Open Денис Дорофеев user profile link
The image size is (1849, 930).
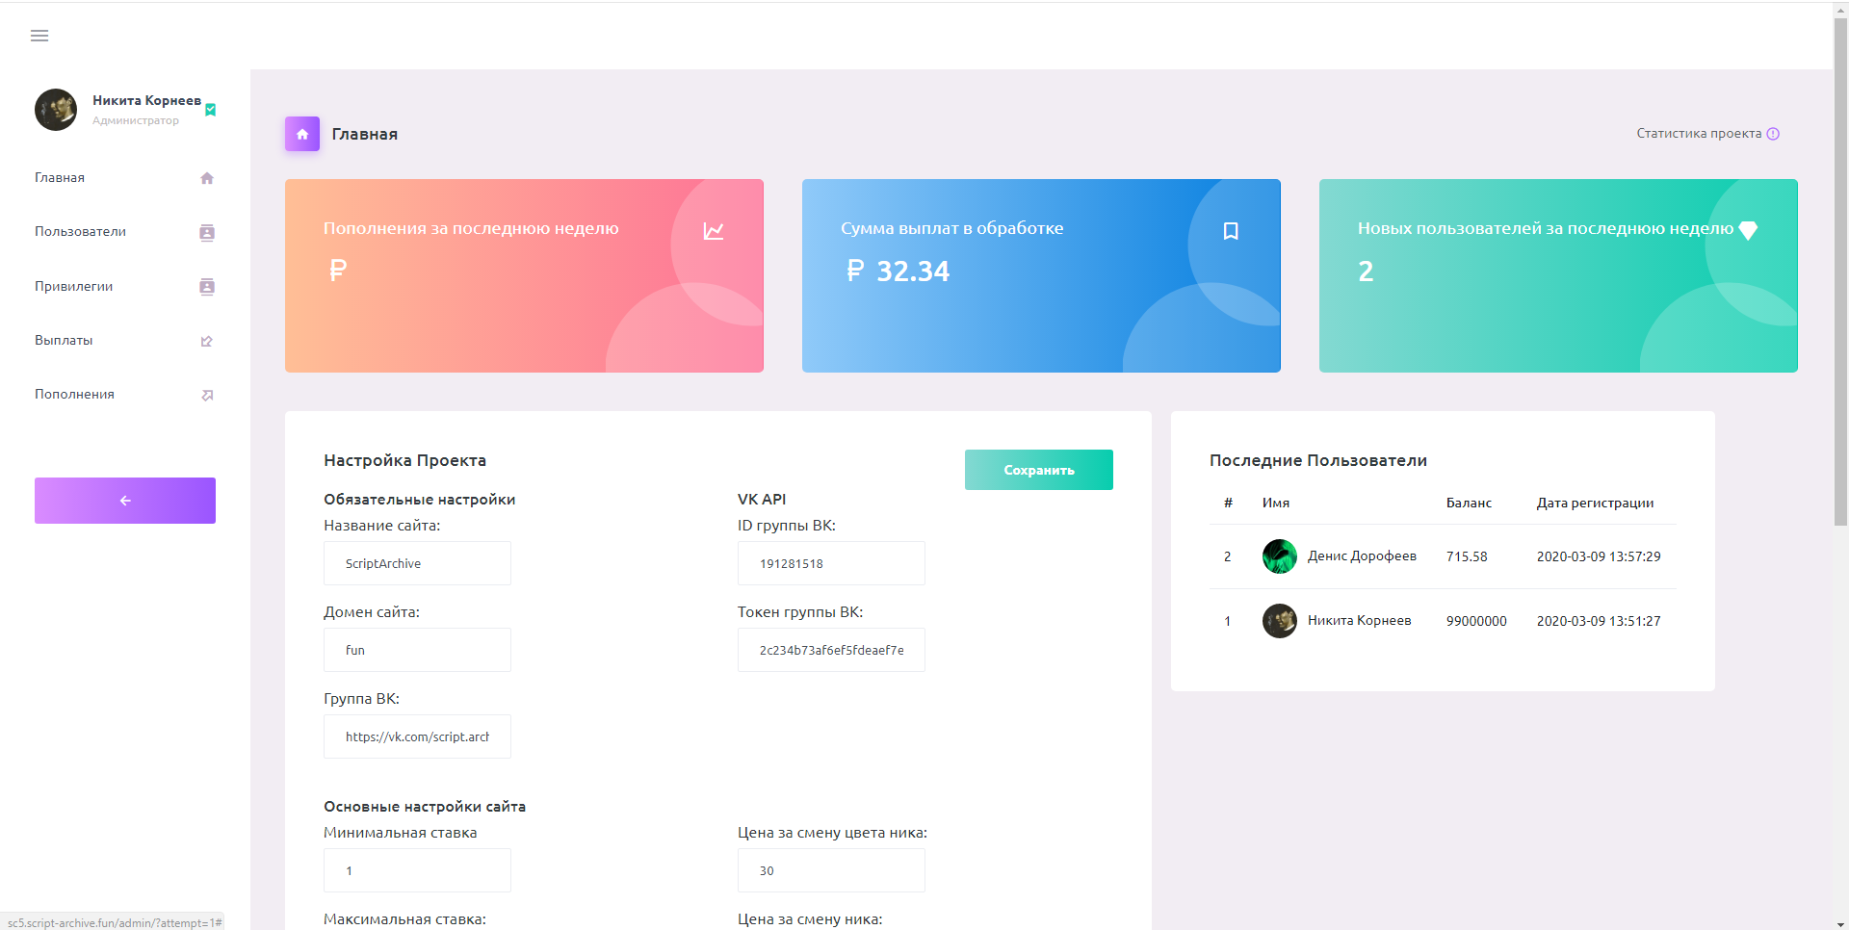[x=1362, y=555]
